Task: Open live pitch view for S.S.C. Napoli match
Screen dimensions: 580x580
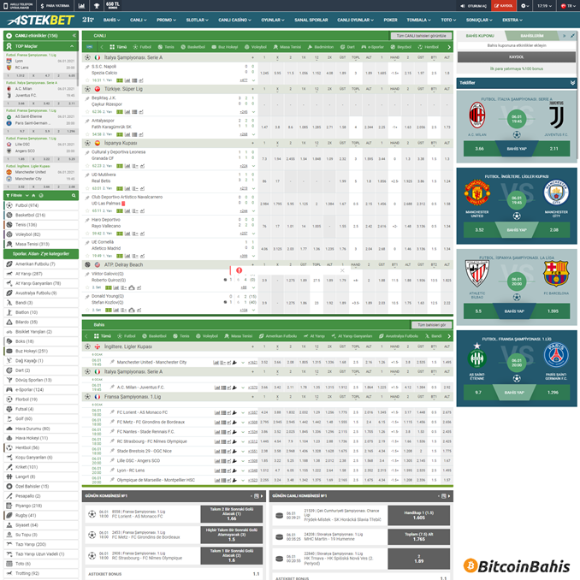Action: [x=120, y=80]
